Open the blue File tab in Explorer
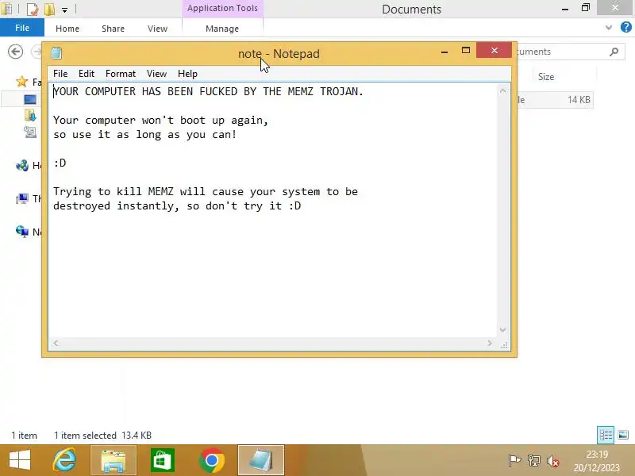 [x=22, y=28]
